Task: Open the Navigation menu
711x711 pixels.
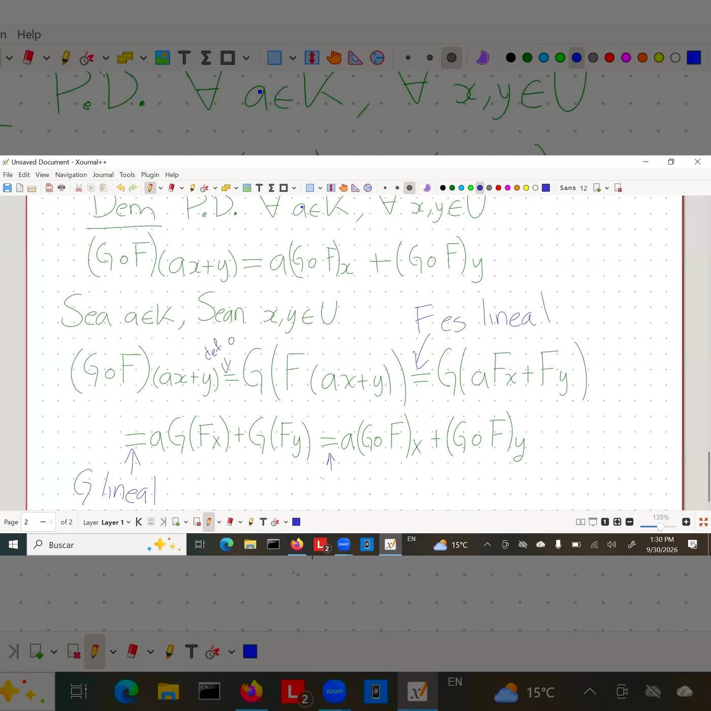Action: pos(71,175)
